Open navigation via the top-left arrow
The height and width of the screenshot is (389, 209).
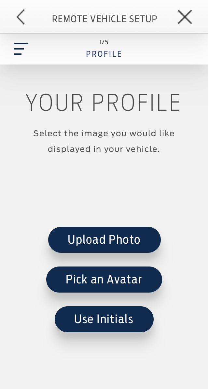coord(20,17)
